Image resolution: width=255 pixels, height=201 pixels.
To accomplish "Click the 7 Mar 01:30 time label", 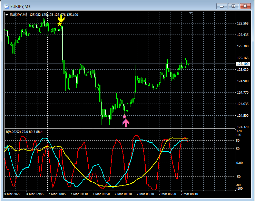I will 79,194.
